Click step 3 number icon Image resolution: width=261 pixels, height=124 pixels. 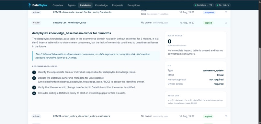34,87
